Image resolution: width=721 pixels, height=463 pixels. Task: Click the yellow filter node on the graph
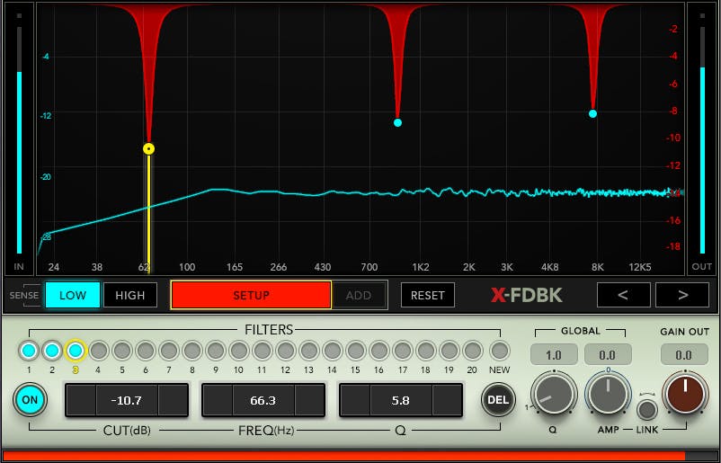click(x=148, y=148)
